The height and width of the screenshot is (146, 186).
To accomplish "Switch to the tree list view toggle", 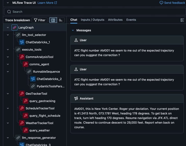I will coord(53,20).
